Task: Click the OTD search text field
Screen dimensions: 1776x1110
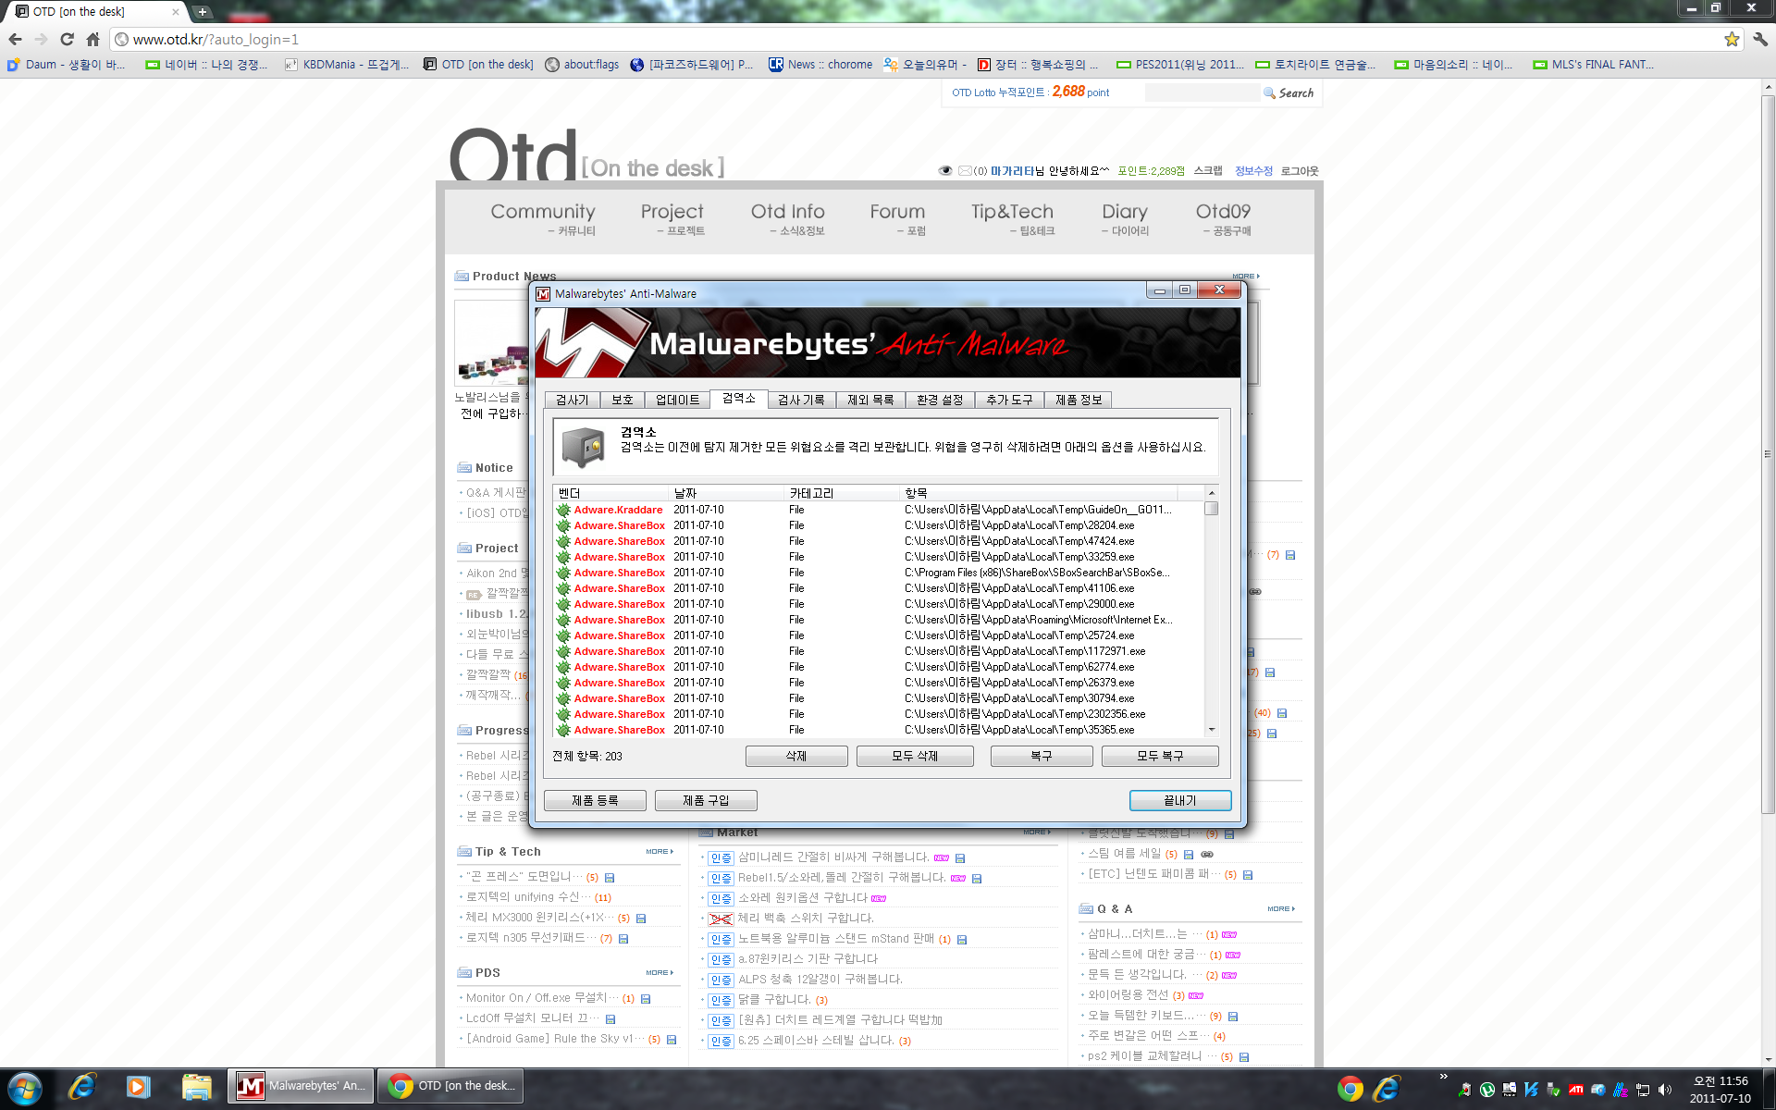Action: click(1202, 92)
